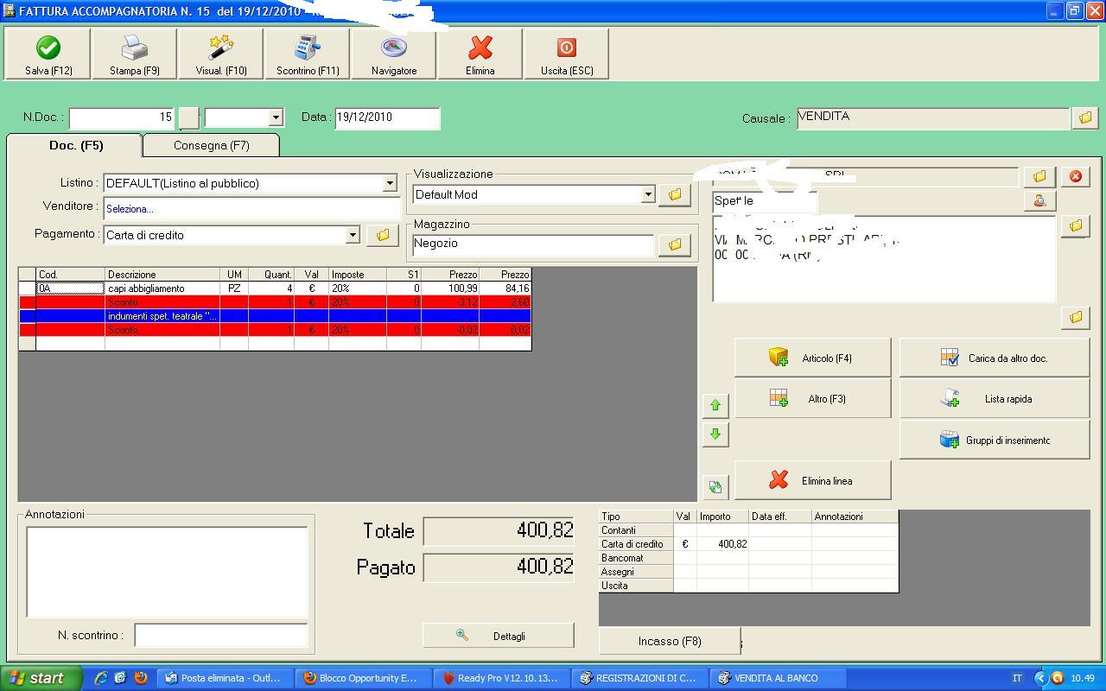Move selected row up with green arrow
The height and width of the screenshot is (691, 1106).
point(715,405)
